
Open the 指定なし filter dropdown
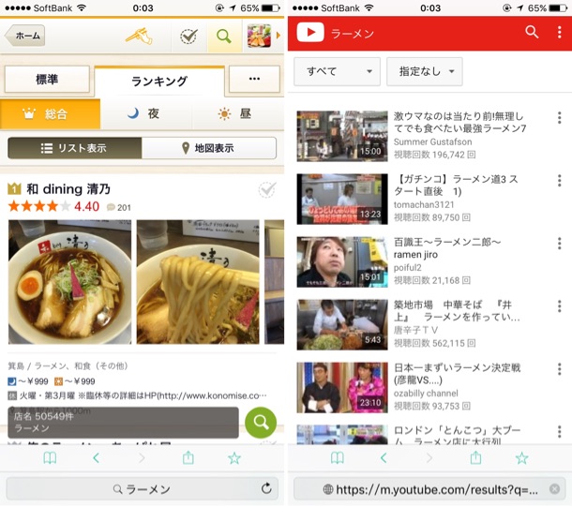[x=425, y=71]
